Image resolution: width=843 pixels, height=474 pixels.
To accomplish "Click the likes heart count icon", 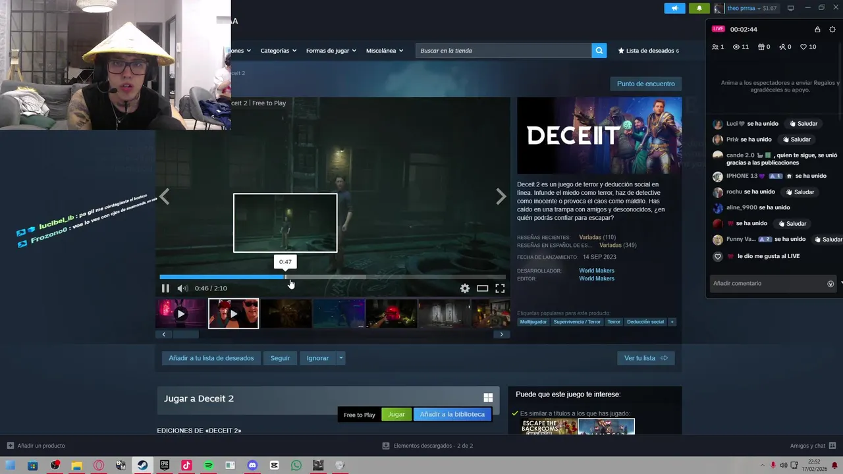I will click(x=803, y=47).
